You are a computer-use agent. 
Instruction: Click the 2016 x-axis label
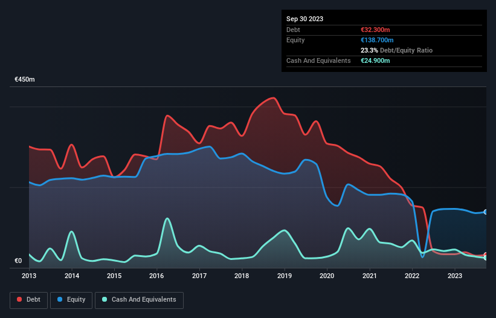click(x=156, y=276)
